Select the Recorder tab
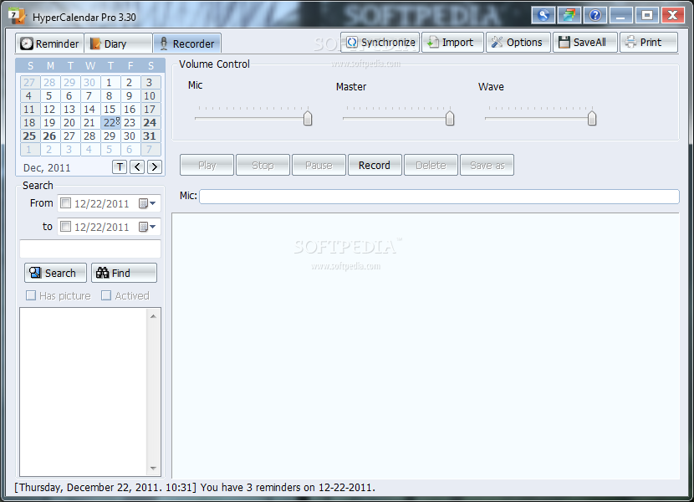694x502 pixels. click(x=187, y=44)
